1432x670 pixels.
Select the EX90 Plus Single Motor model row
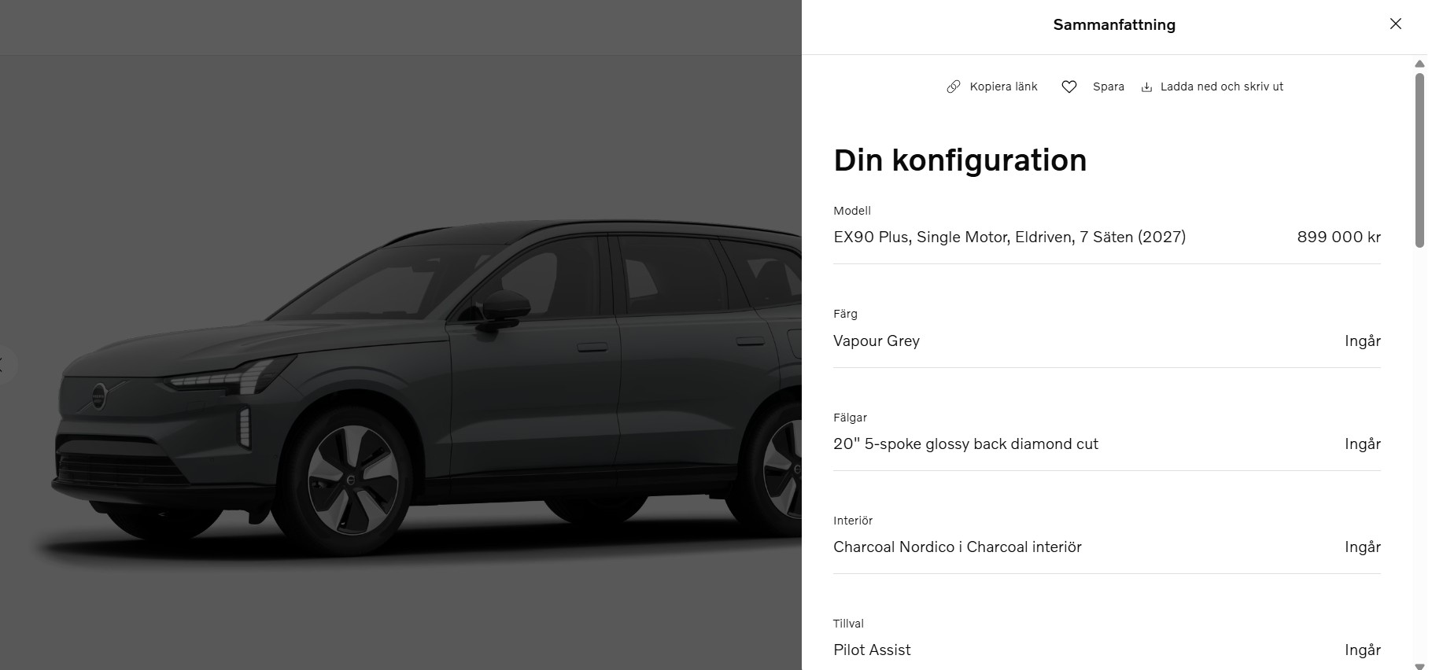pyautogui.click(x=1107, y=237)
